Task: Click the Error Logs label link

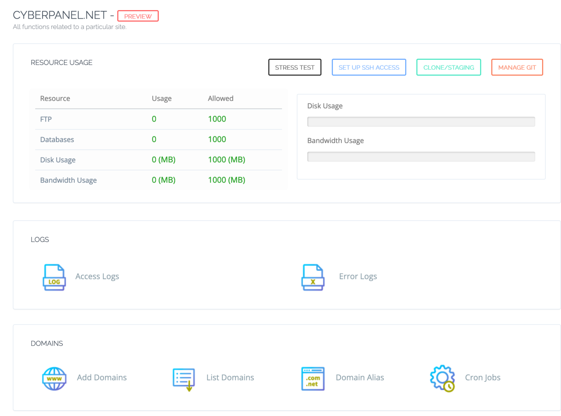Action: coord(358,276)
